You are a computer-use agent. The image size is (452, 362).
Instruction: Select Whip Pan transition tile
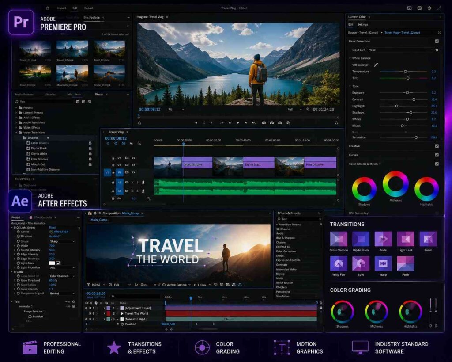pyautogui.click(x=339, y=263)
